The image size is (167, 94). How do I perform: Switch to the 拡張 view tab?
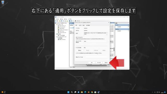coord(71,67)
